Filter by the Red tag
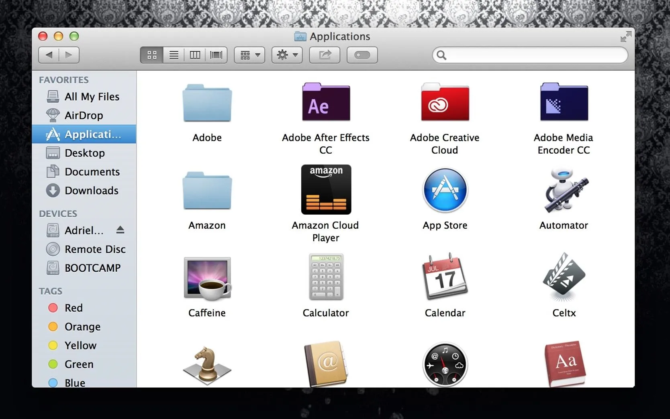The image size is (670, 419). [84, 308]
